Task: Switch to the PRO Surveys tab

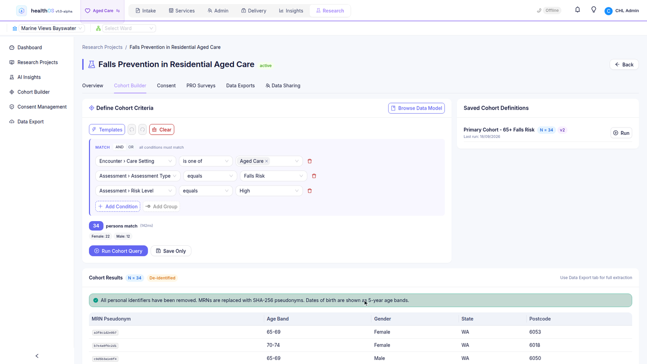Action: (201, 85)
